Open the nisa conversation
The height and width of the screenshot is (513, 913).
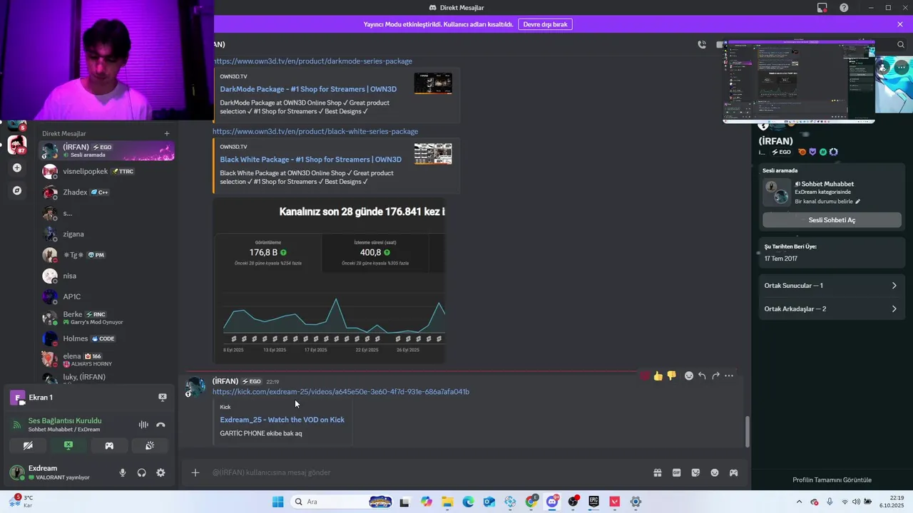[107, 276]
